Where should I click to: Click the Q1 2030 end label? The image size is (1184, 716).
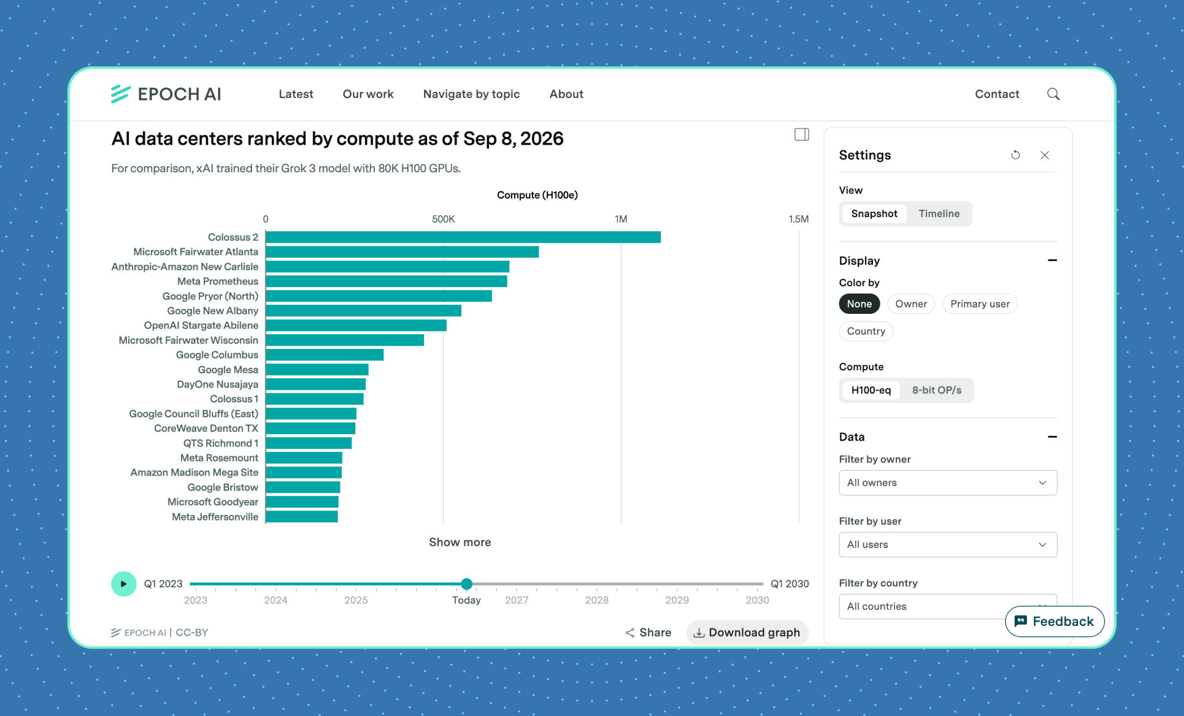[790, 584]
